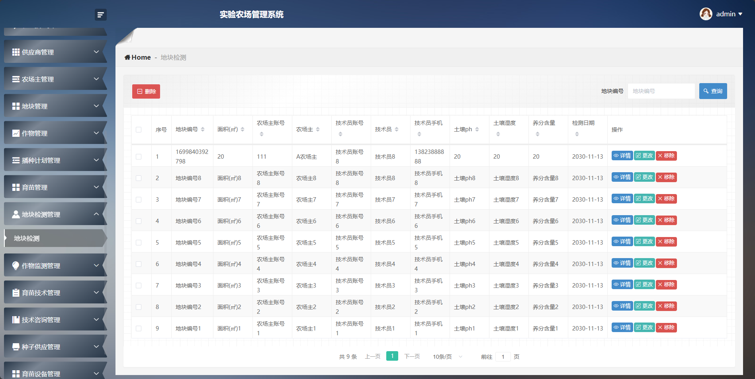Expand the 供应商管理 menu chevron
Viewport: 755px width, 379px height.
click(96, 52)
